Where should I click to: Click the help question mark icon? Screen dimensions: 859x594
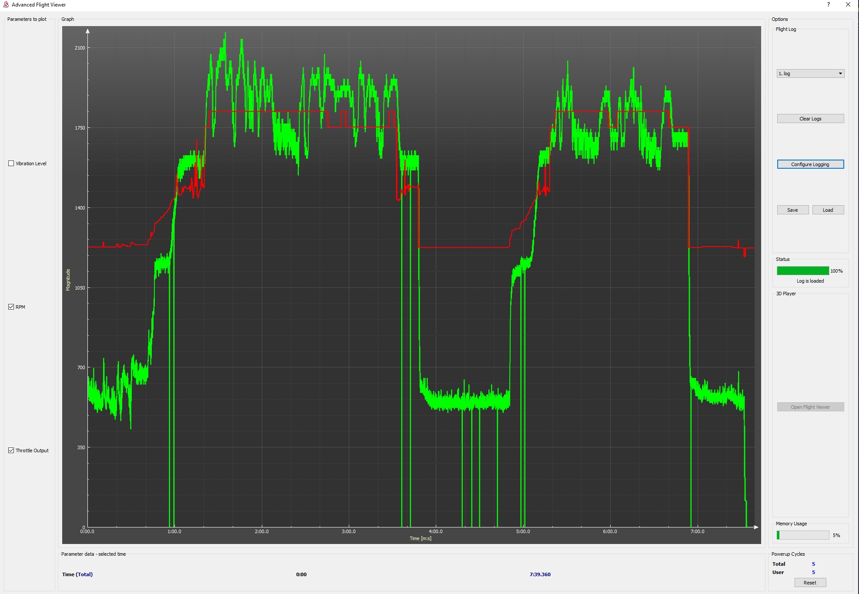[x=828, y=5]
